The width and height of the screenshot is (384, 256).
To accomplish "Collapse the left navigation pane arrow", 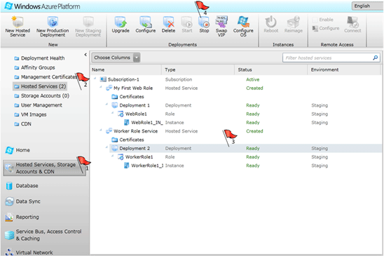I will click(x=85, y=55).
